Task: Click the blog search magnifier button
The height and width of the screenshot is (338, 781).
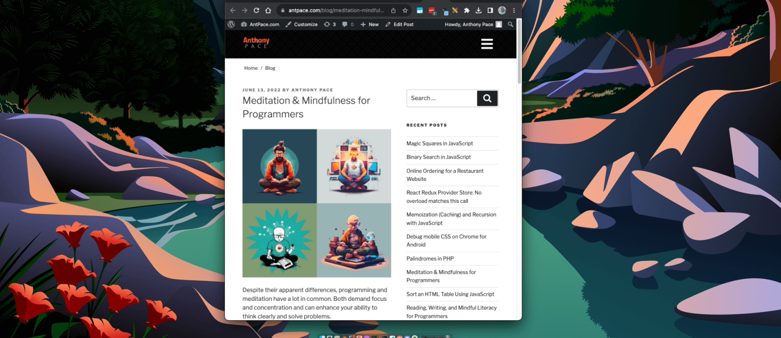Action: (x=487, y=98)
